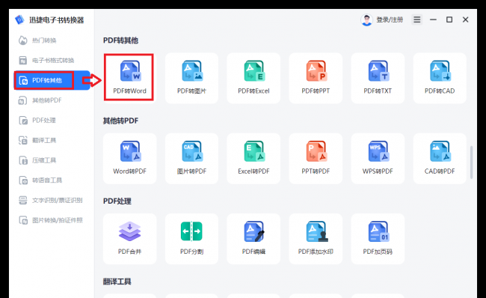Open 图片转换/拍证件照 sidebar section
Screen dimensions: 486x298
(52, 220)
